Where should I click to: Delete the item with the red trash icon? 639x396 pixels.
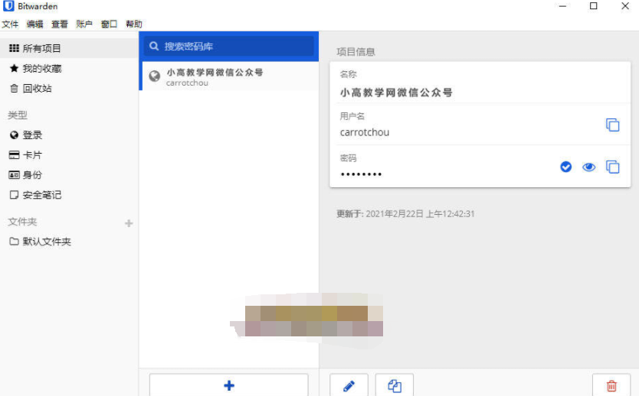click(611, 385)
